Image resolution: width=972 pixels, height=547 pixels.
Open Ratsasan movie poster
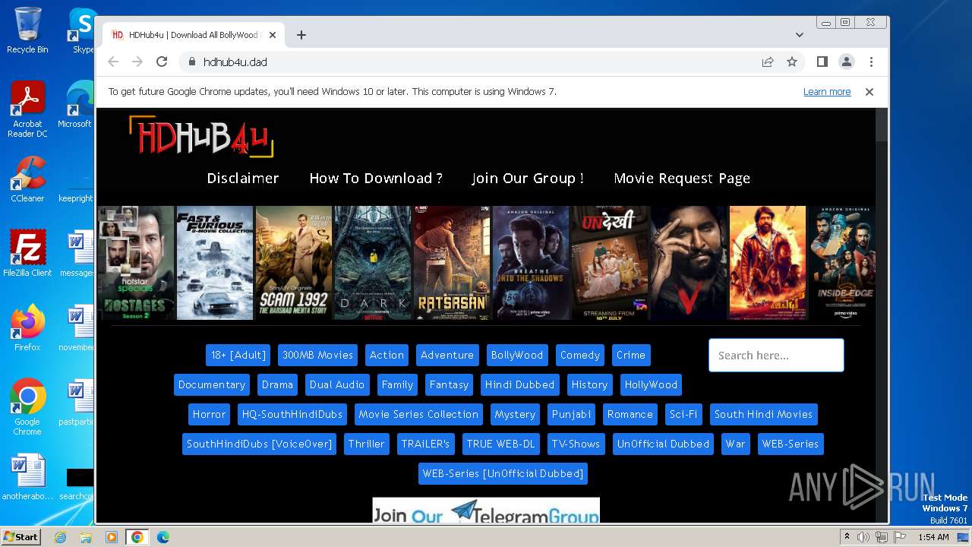click(452, 263)
